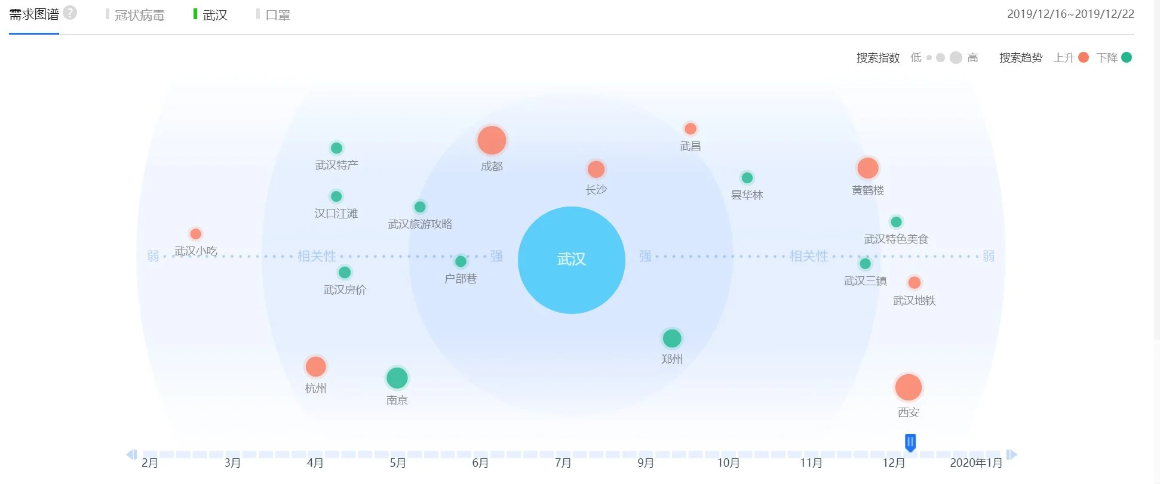Click the 南京 green bubble
The width and height of the screenshot is (1160, 484).
pos(397,378)
